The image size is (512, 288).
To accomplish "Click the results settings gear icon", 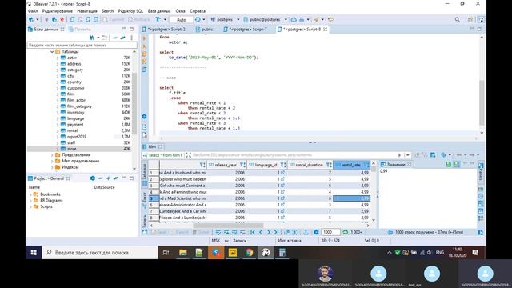I will (316, 232).
